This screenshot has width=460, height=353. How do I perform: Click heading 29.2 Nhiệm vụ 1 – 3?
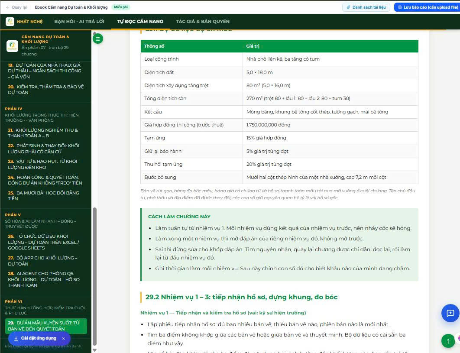241,297
